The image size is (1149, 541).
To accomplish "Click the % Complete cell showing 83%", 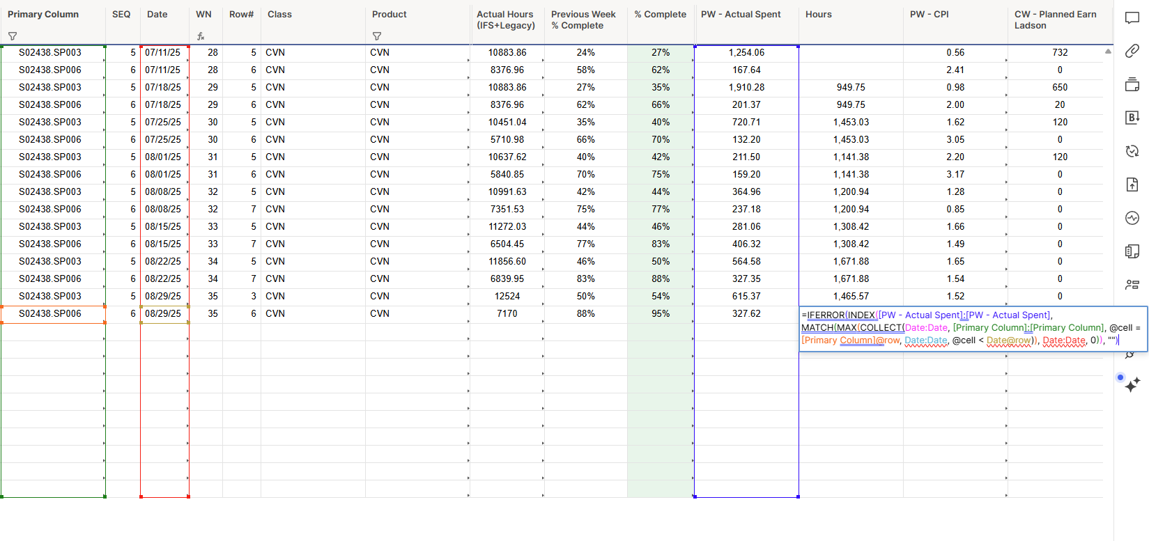I will click(661, 244).
